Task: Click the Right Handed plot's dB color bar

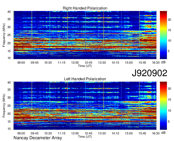Action: [x=163, y=35]
